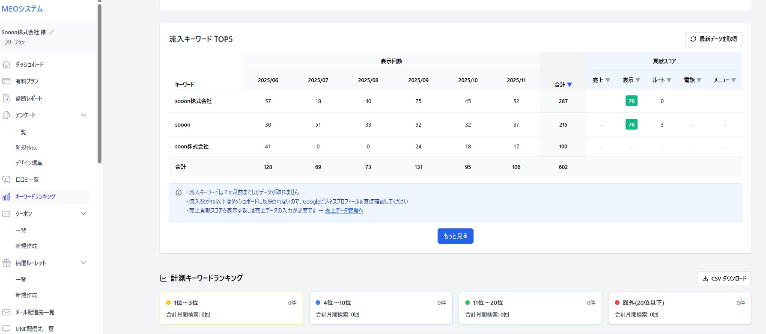Click the ダッシュボード home icon

pyautogui.click(x=6, y=65)
